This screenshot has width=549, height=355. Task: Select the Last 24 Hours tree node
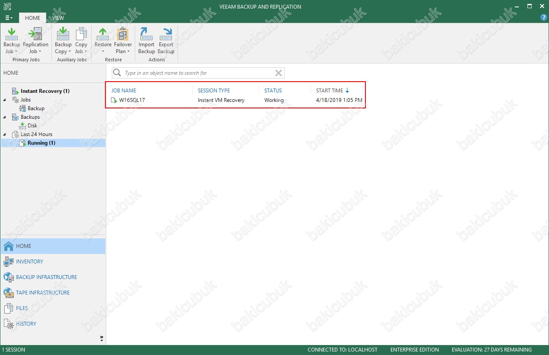pyautogui.click(x=36, y=134)
